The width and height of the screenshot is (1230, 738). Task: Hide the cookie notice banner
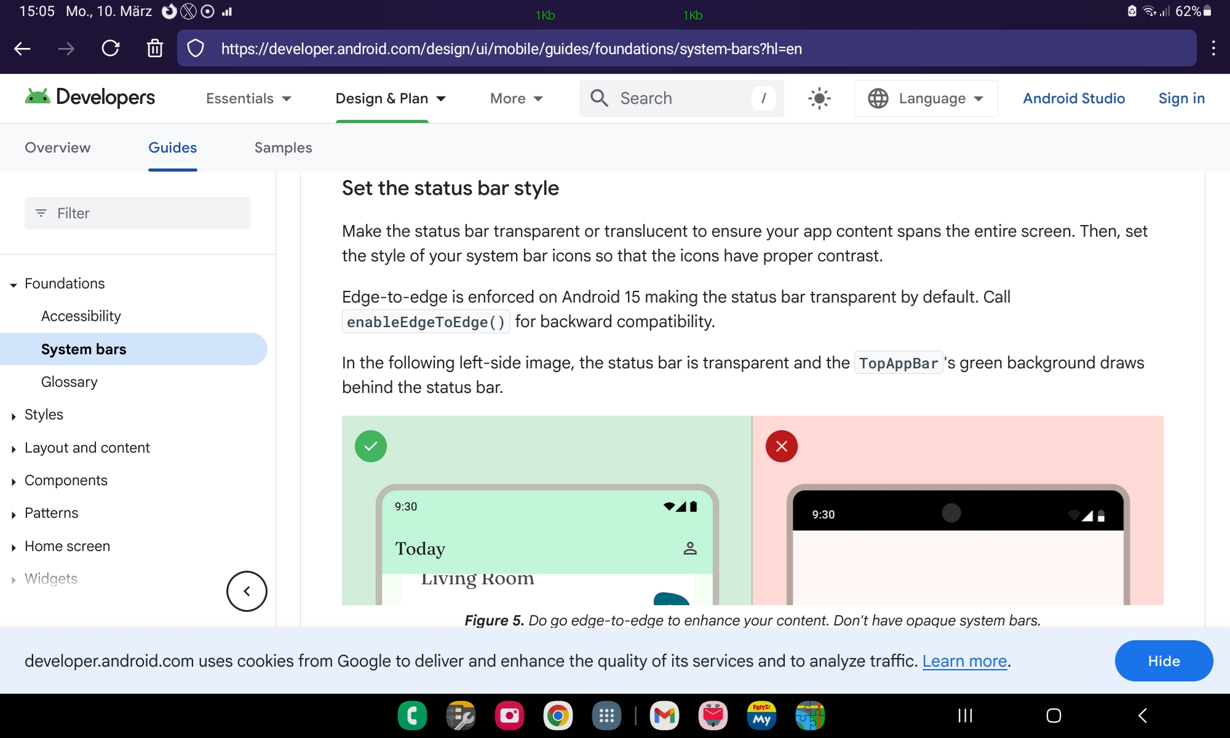pos(1163,661)
